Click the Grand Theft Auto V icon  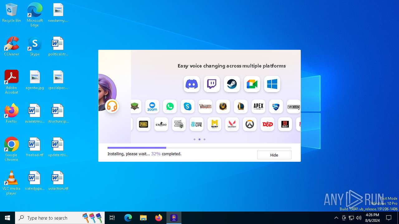pos(179,124)
